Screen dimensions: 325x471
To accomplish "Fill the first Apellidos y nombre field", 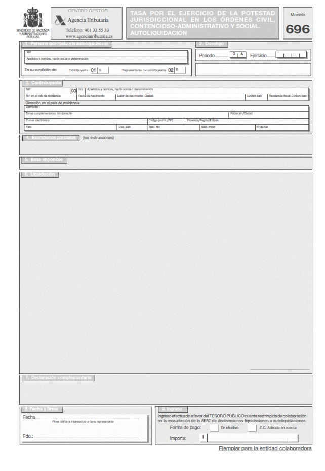I will coord(106,60).
